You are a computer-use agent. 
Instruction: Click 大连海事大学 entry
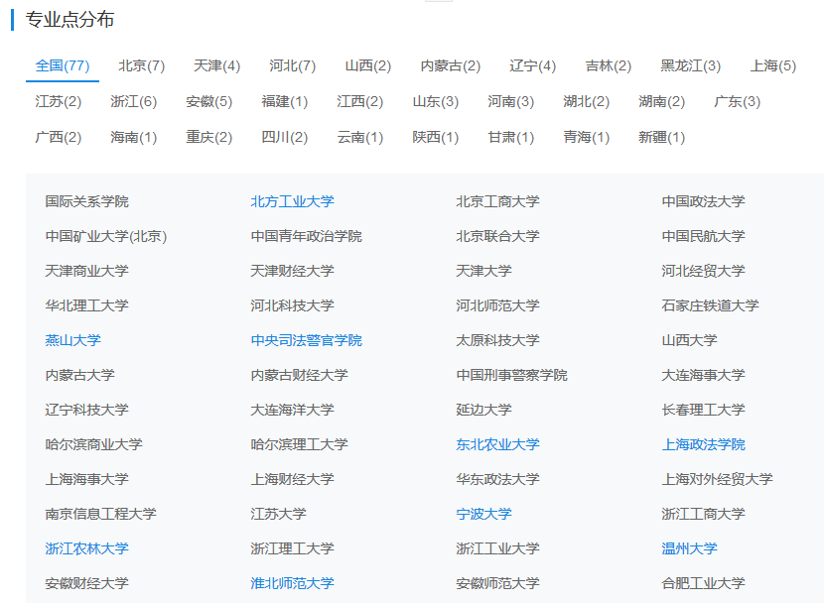703,375
